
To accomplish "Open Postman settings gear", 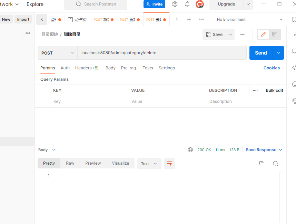I will pyautogui.click(x=175, y=4).
